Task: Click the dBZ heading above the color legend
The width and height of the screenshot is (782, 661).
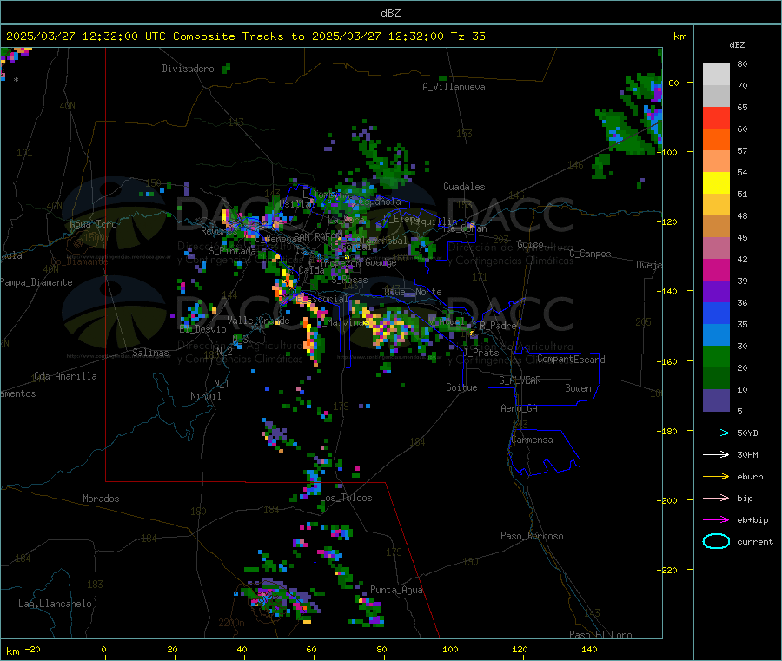Action: [x=737, y=45]
